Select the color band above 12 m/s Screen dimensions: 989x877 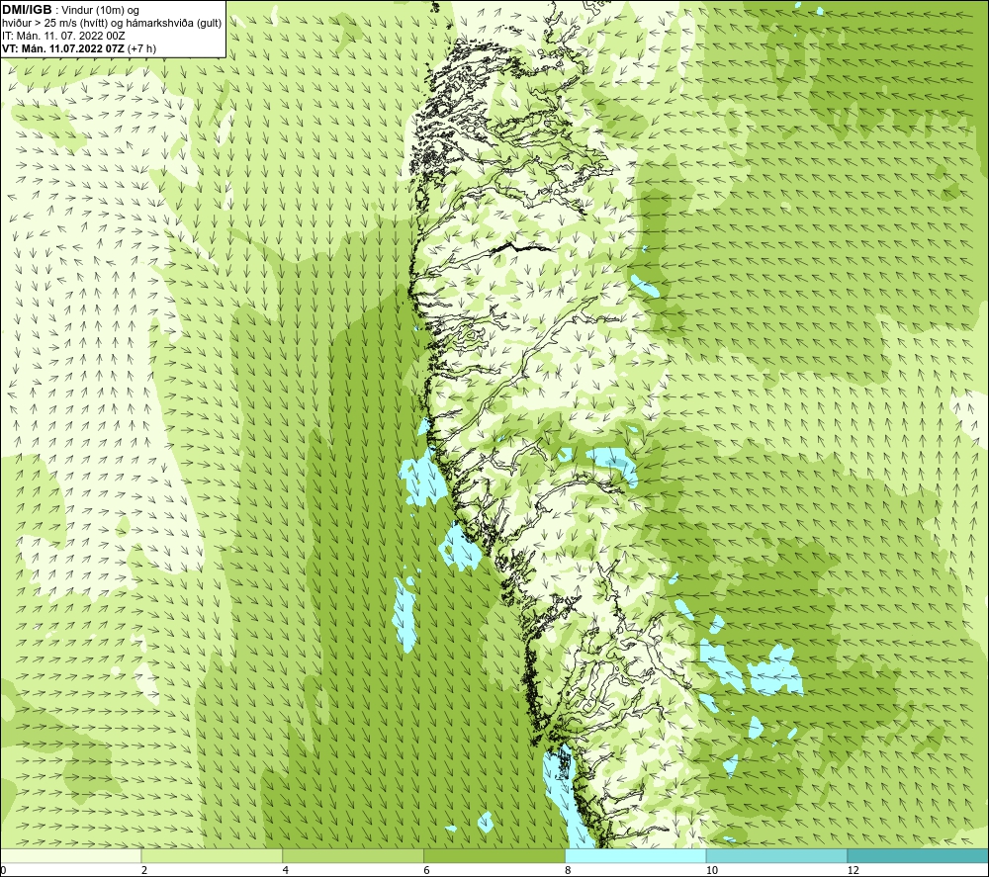(919, 856)
